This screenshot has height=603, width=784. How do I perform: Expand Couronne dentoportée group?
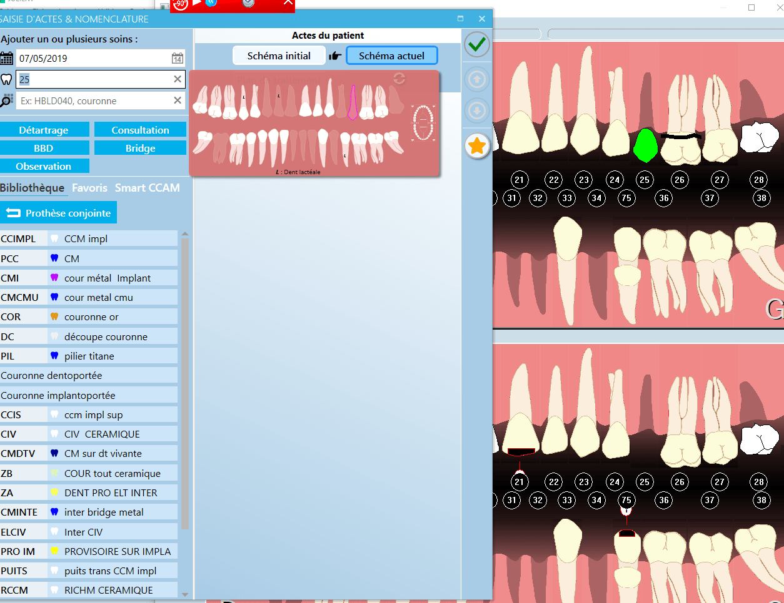click(51, 375)
